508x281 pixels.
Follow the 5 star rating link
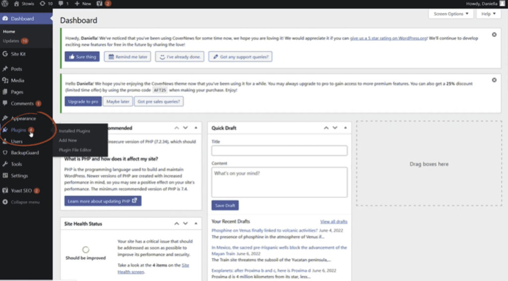click(x=388, y=38)
